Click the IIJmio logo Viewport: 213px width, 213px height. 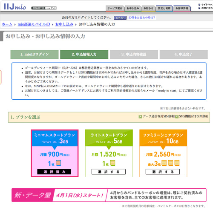click(x=15, y=6)
